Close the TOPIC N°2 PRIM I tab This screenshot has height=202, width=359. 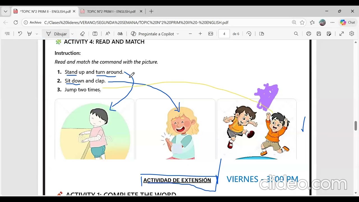[x=141, y=12]
